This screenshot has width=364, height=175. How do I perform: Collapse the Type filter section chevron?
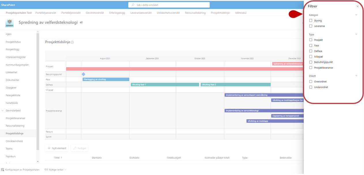pos(356,34)
